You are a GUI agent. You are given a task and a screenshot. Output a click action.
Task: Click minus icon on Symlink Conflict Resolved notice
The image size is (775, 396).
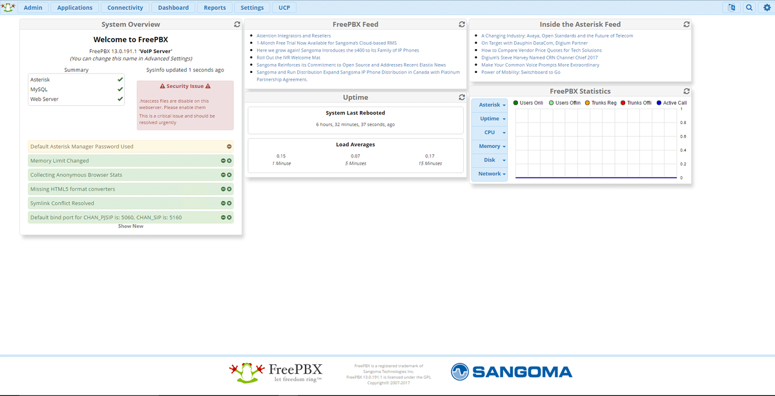223,203
